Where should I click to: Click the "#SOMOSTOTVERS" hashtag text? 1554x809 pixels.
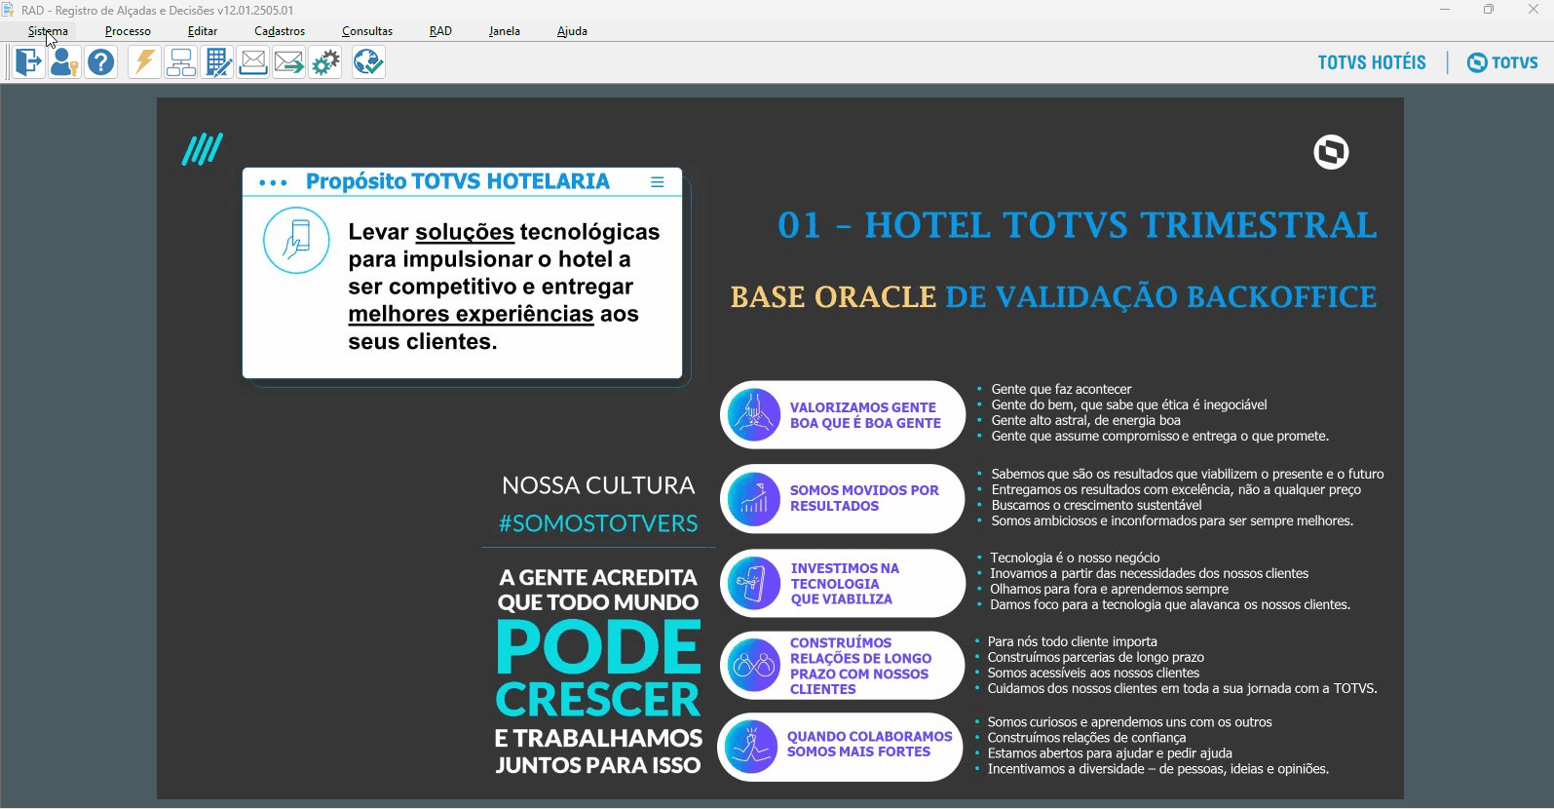tap(598, 523)
